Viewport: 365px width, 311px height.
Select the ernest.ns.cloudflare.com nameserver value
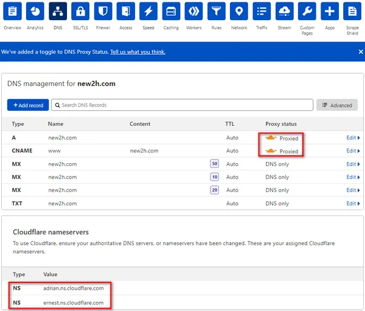pyautogui.click(x=74, y=302)
